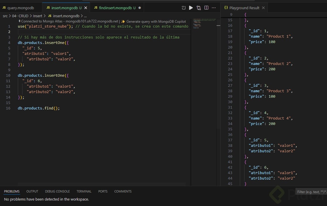Expand the '04- CRUD' breadcrumb folder

point(20,16)
